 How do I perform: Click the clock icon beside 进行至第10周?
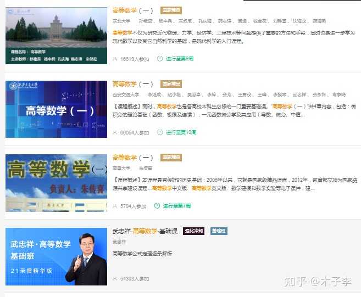[x=160, y=132]
